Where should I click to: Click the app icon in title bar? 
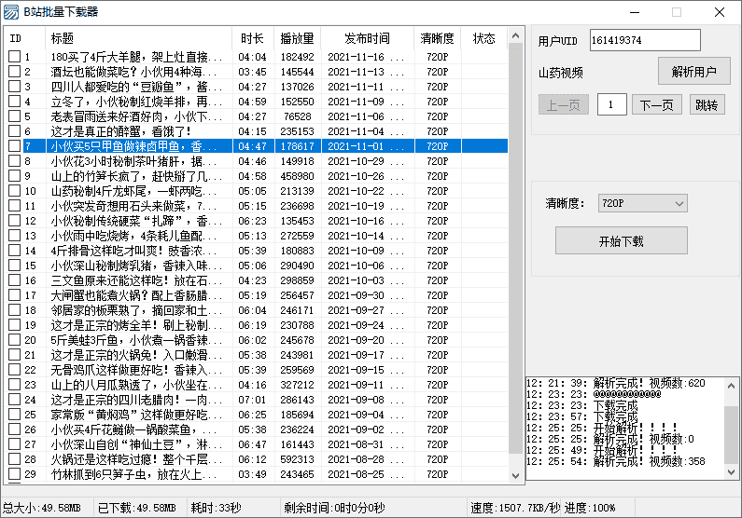tap(11, 12)
